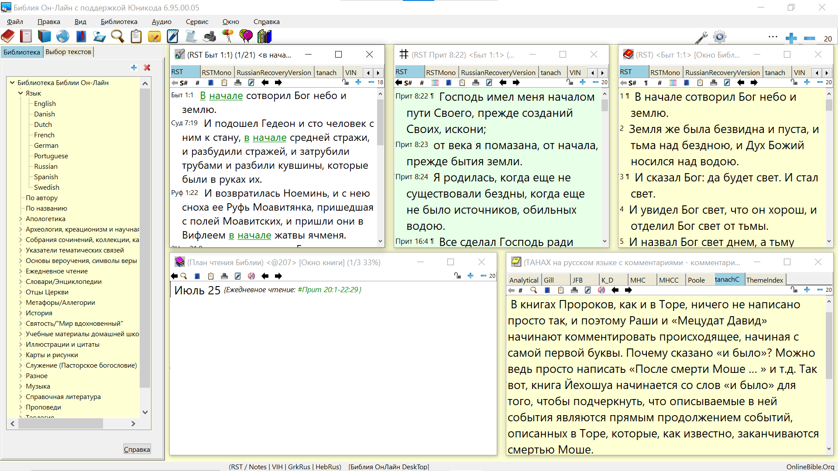838x471 pixels.
Task: Open the red Bible book icon in main toolbar
Action: pyautogui.click(x=8, y=37)
